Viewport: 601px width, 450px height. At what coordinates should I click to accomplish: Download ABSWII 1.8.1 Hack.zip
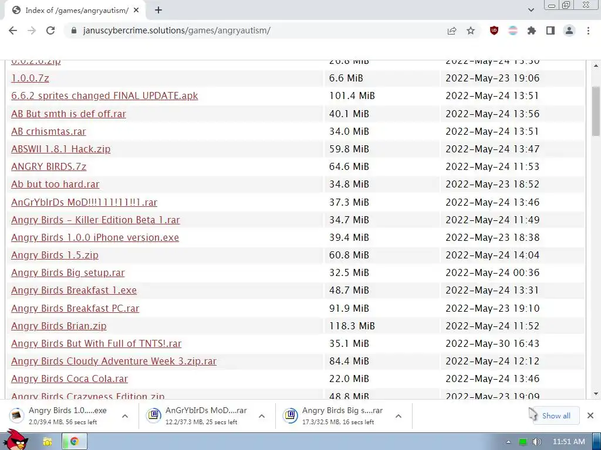coord(61,149)
